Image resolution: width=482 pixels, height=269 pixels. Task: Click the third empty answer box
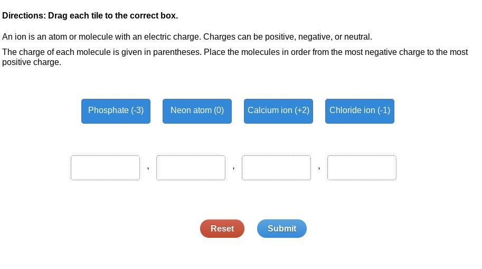pyautogui.click(x=276, y=168)
